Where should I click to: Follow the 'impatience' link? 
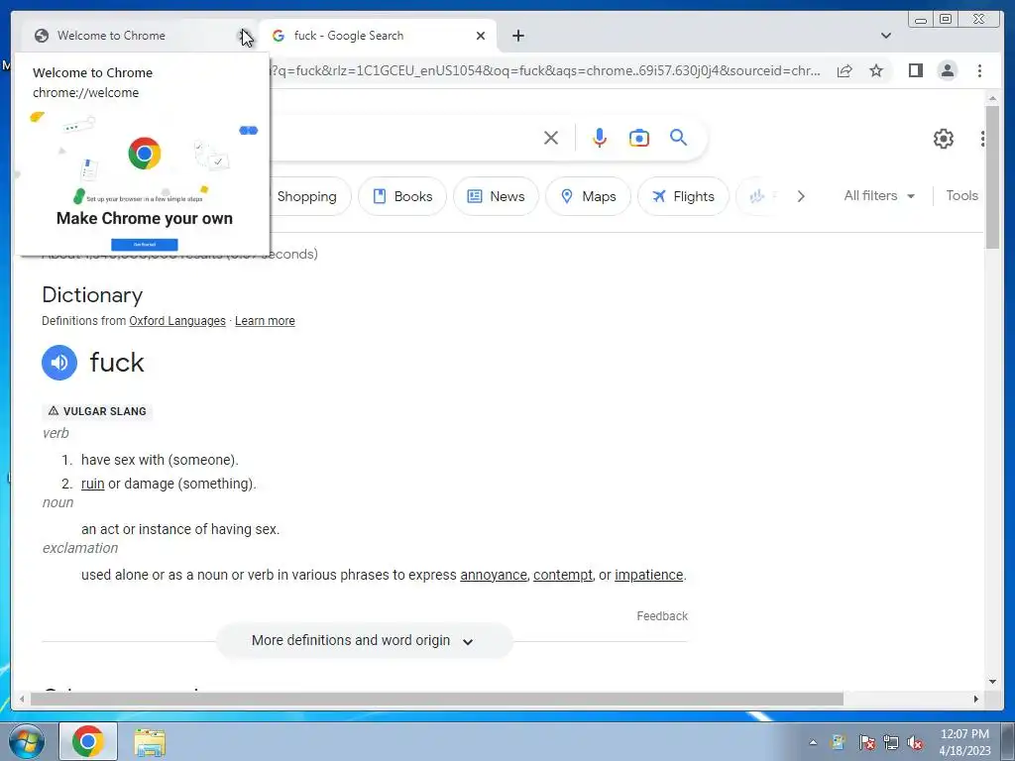pyautogui.click(x=648, y=575)
